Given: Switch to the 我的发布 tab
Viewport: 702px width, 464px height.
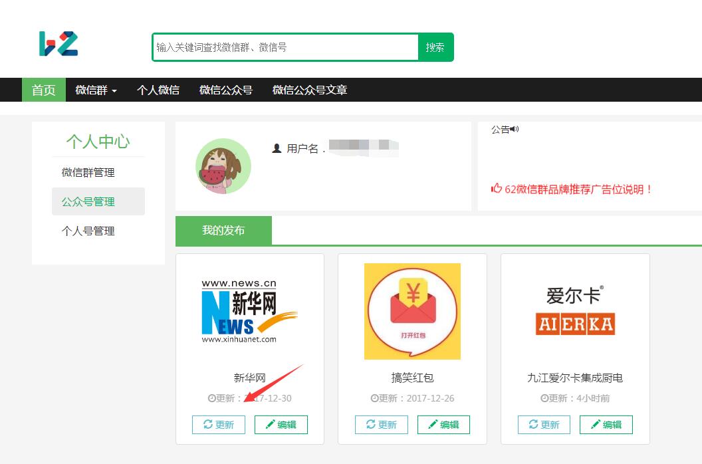Looking at the screenshot, I should (x=223, y=231).
